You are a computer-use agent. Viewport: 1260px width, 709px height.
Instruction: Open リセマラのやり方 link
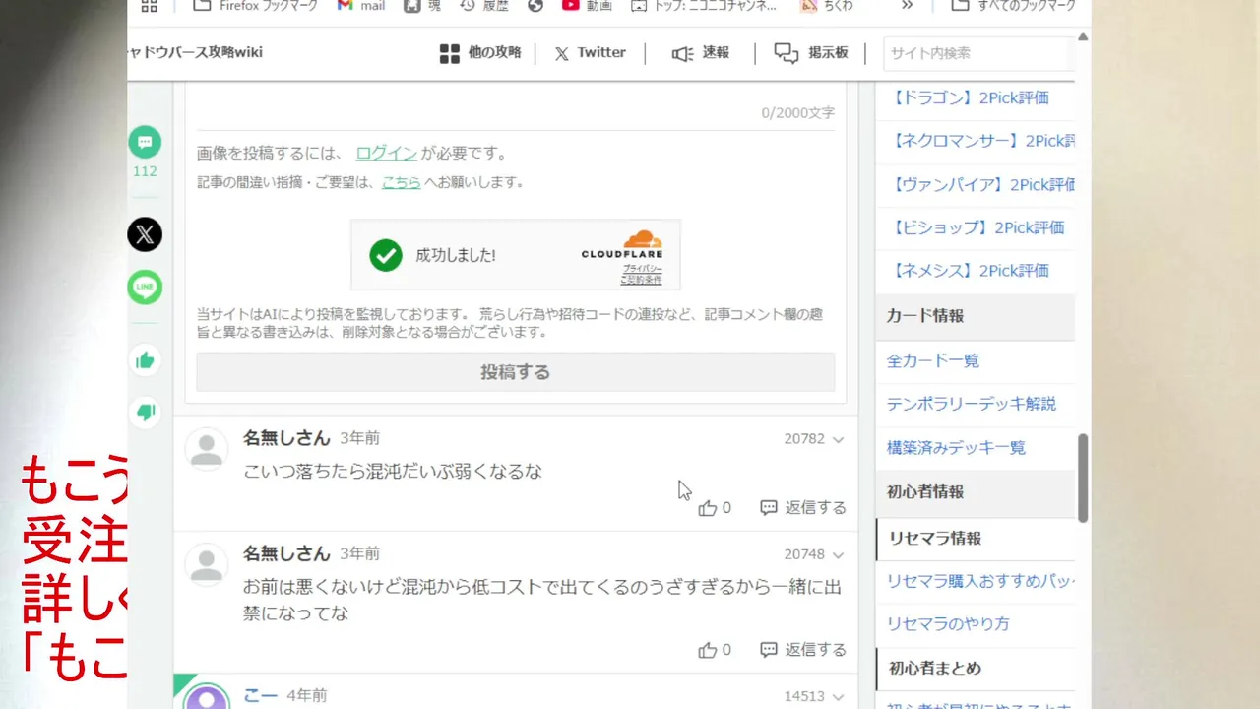coord(948,624)
